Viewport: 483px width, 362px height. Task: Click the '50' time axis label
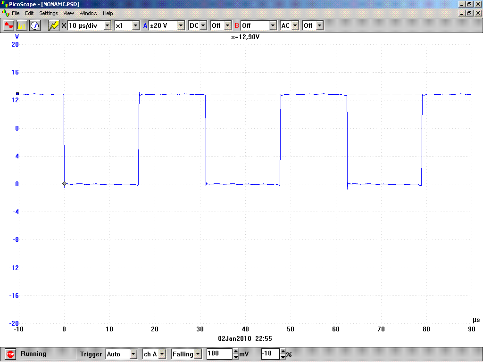coord(291,329)
